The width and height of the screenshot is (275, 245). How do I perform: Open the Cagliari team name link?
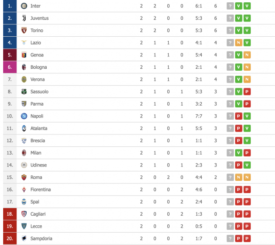click(x=38, y=214)
